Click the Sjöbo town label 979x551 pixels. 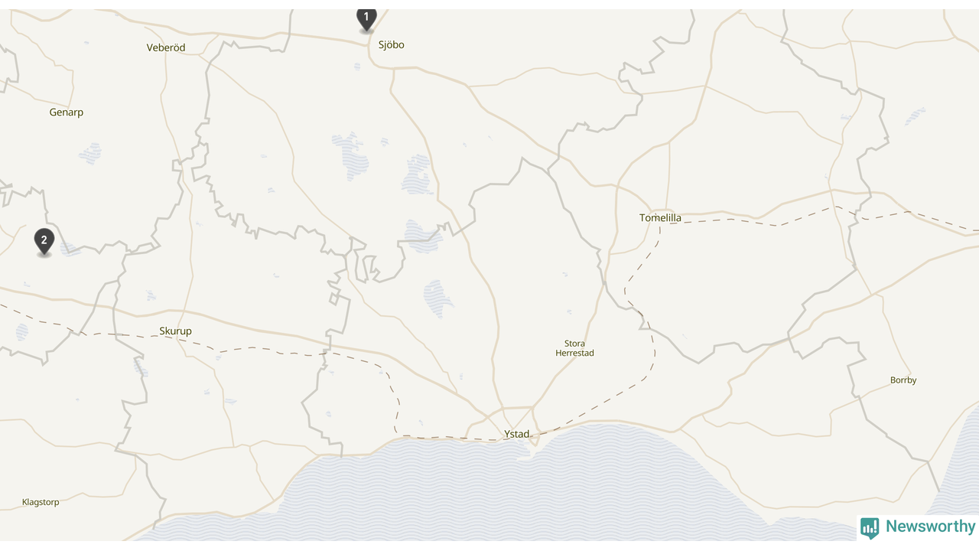pyautogui.click(x=391, y=44)
